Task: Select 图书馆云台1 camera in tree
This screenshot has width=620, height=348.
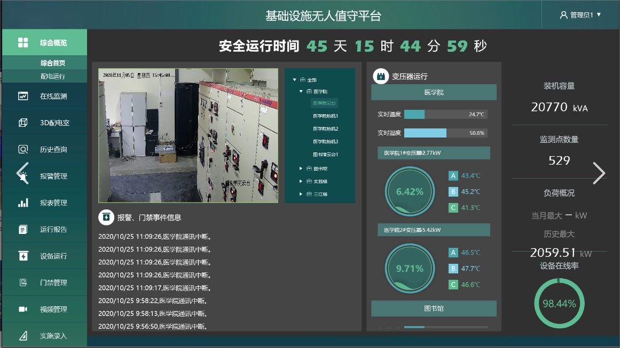Action: [325, 155]
